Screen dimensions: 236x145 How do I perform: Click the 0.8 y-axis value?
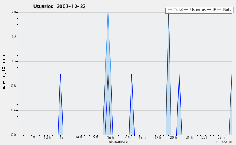pos(13,86)
